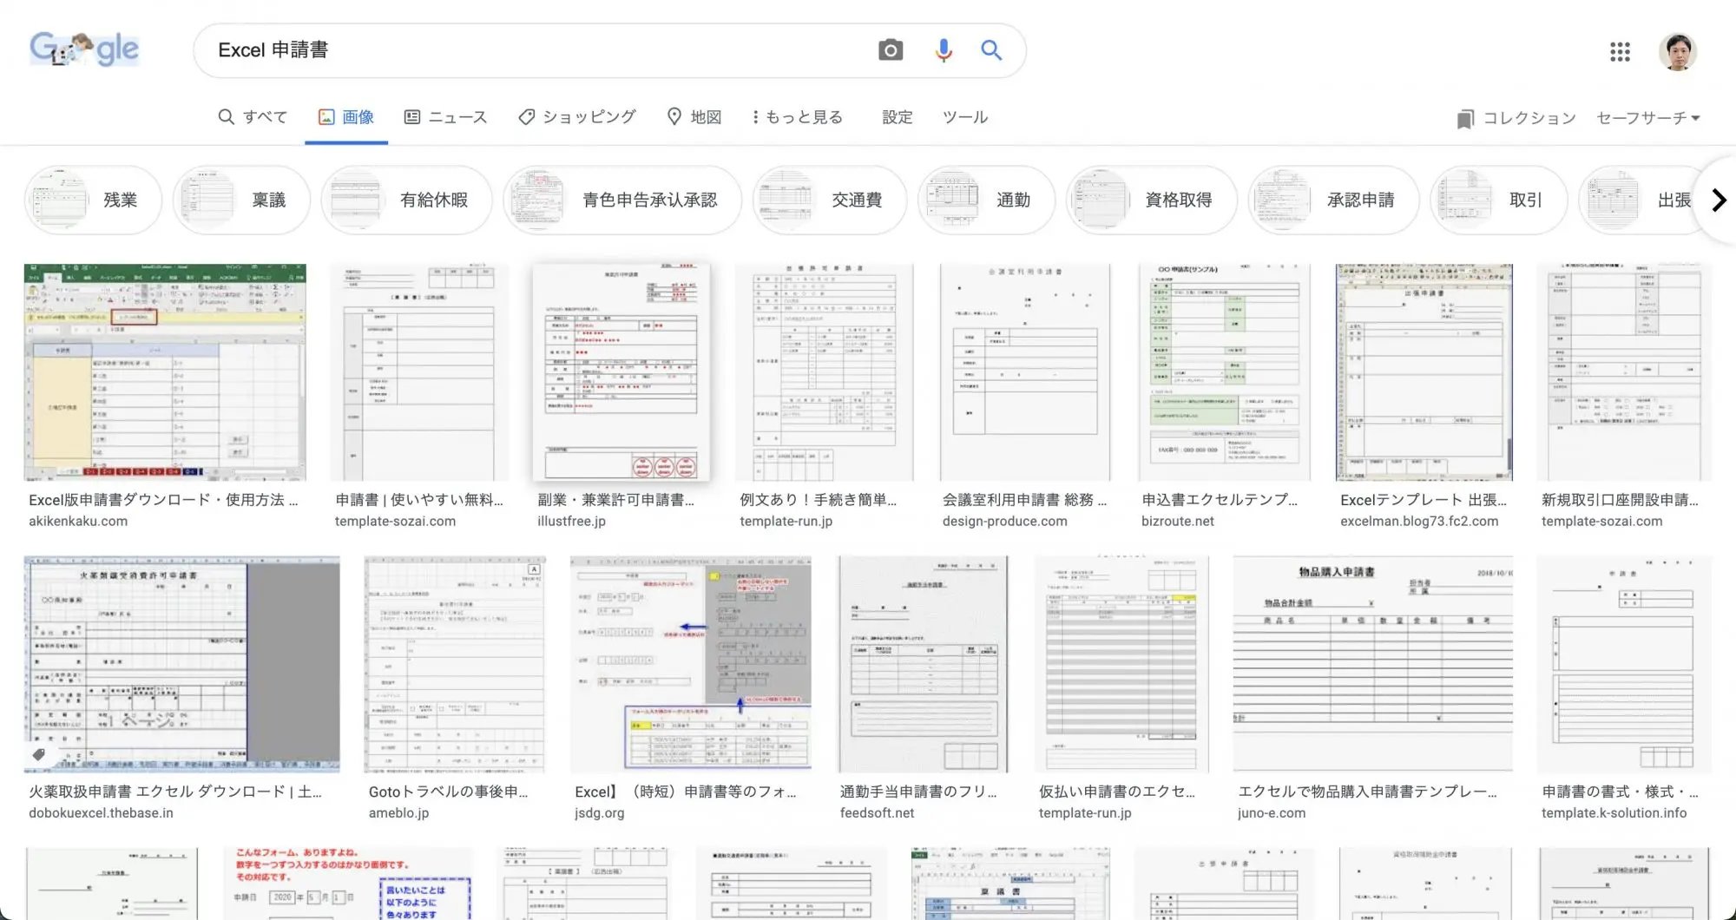Filter results by 出張 chip
Image resolution: width=1736 pixels, height=920 pixels.
point(1641,200)
